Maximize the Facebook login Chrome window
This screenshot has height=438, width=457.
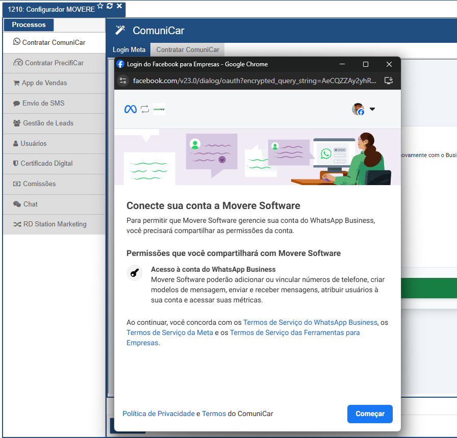366,64
